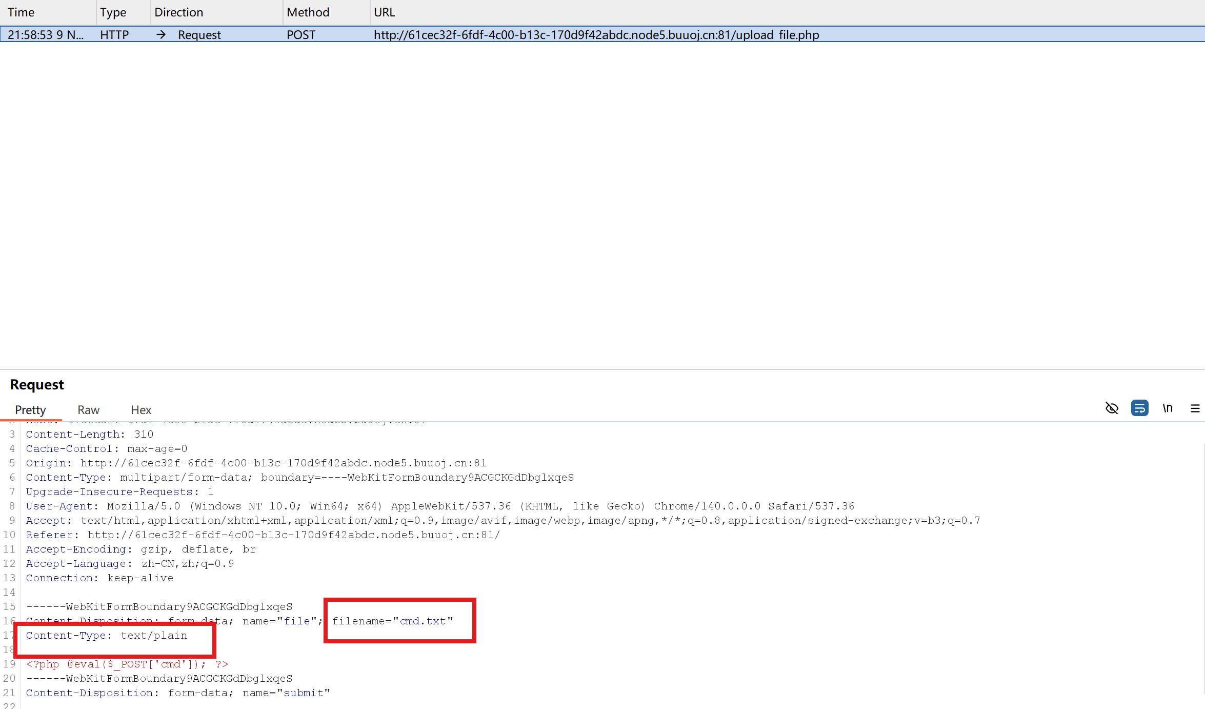1205x709 pixels.
Task: Click the Request panel heading
Action: click(x=37, y=385)
